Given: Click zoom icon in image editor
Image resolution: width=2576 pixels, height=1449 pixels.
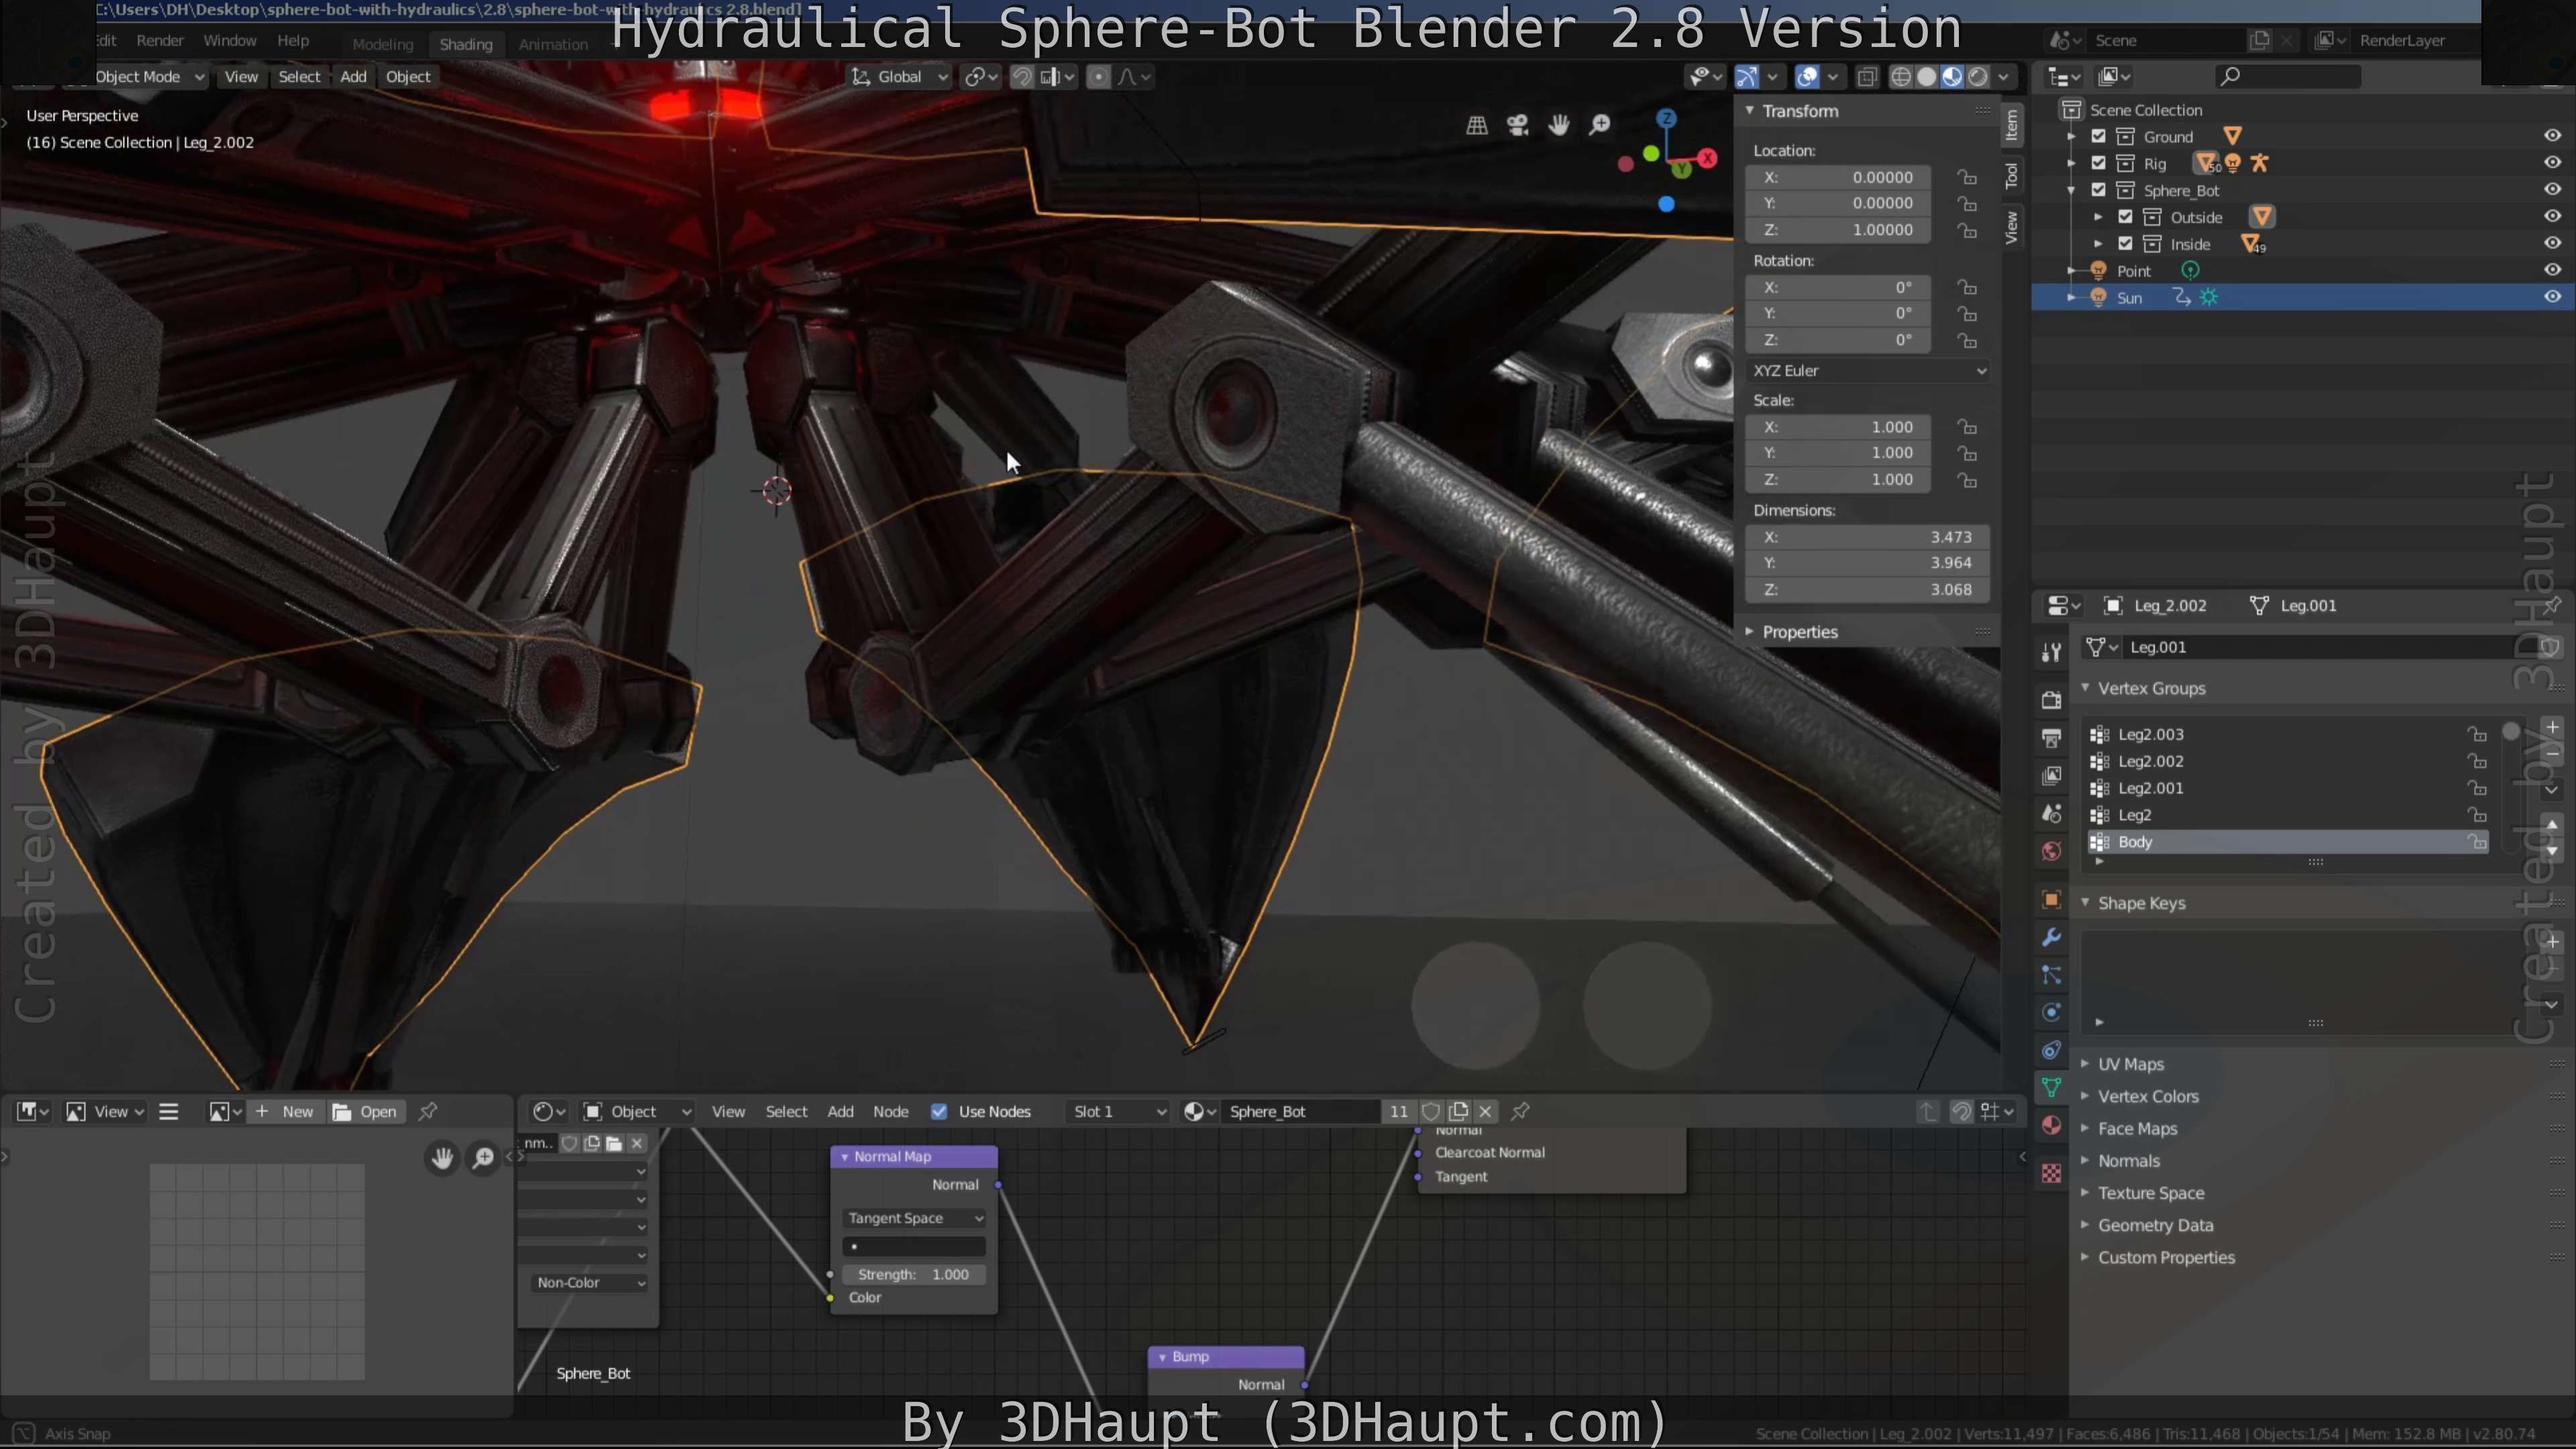Looking at the screenshot, I should [483, 1158].
